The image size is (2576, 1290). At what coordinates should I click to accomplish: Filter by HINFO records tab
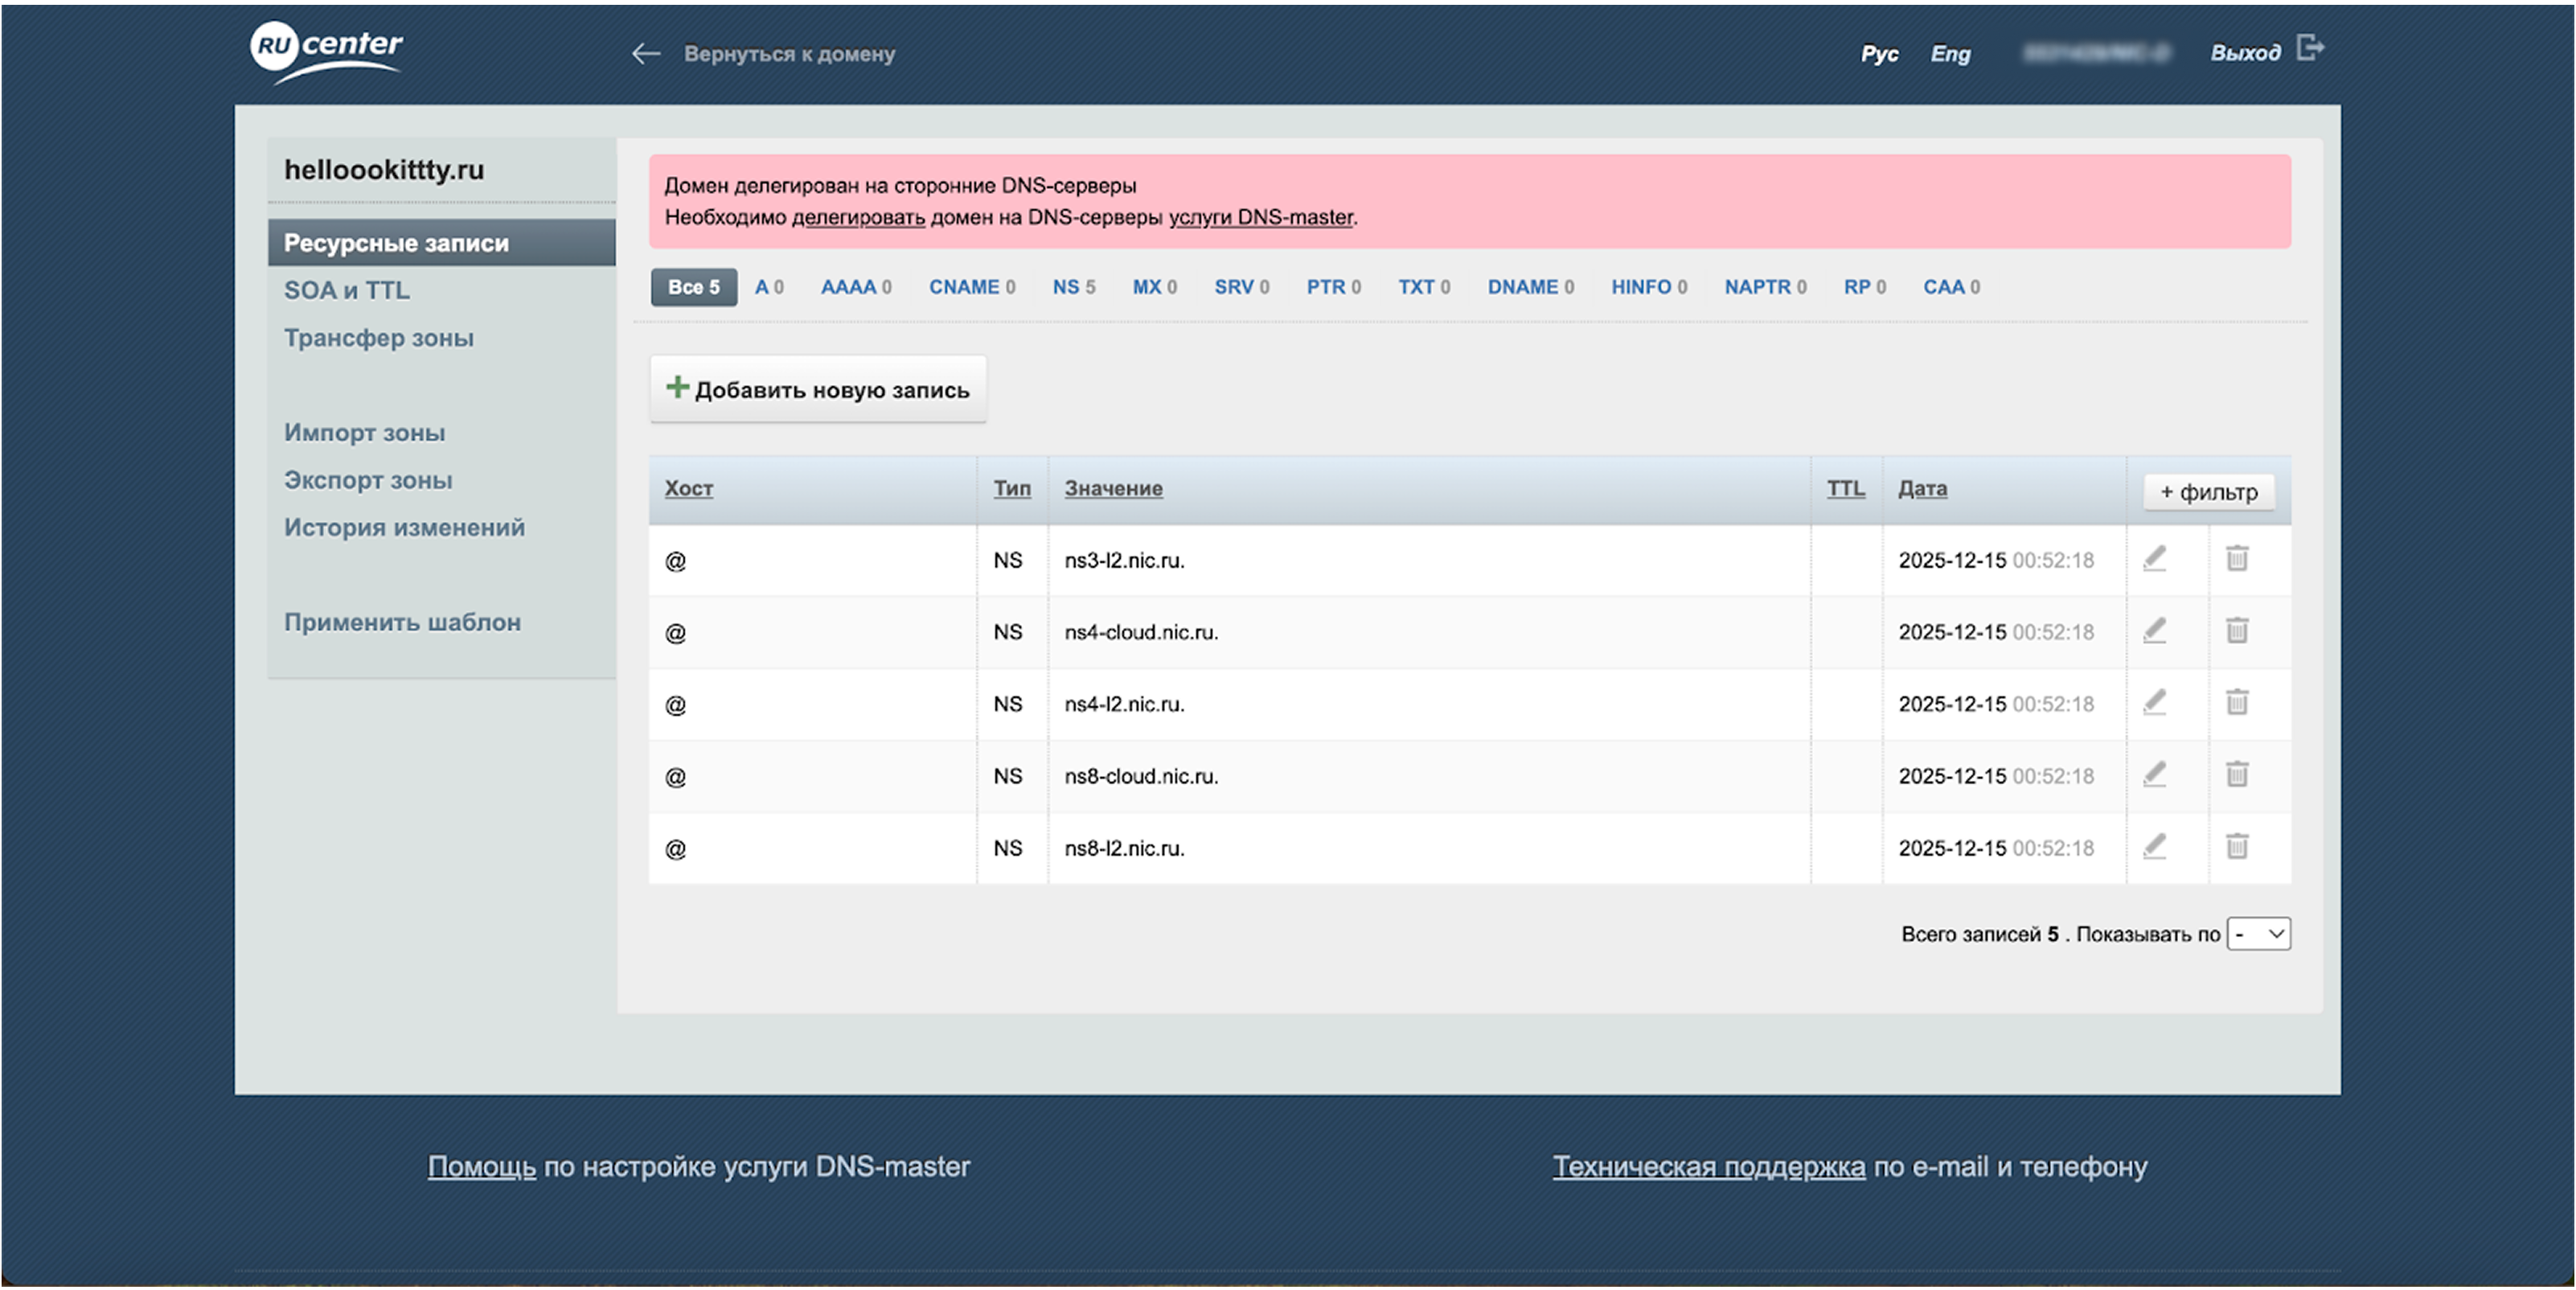tap(1649, 287)
